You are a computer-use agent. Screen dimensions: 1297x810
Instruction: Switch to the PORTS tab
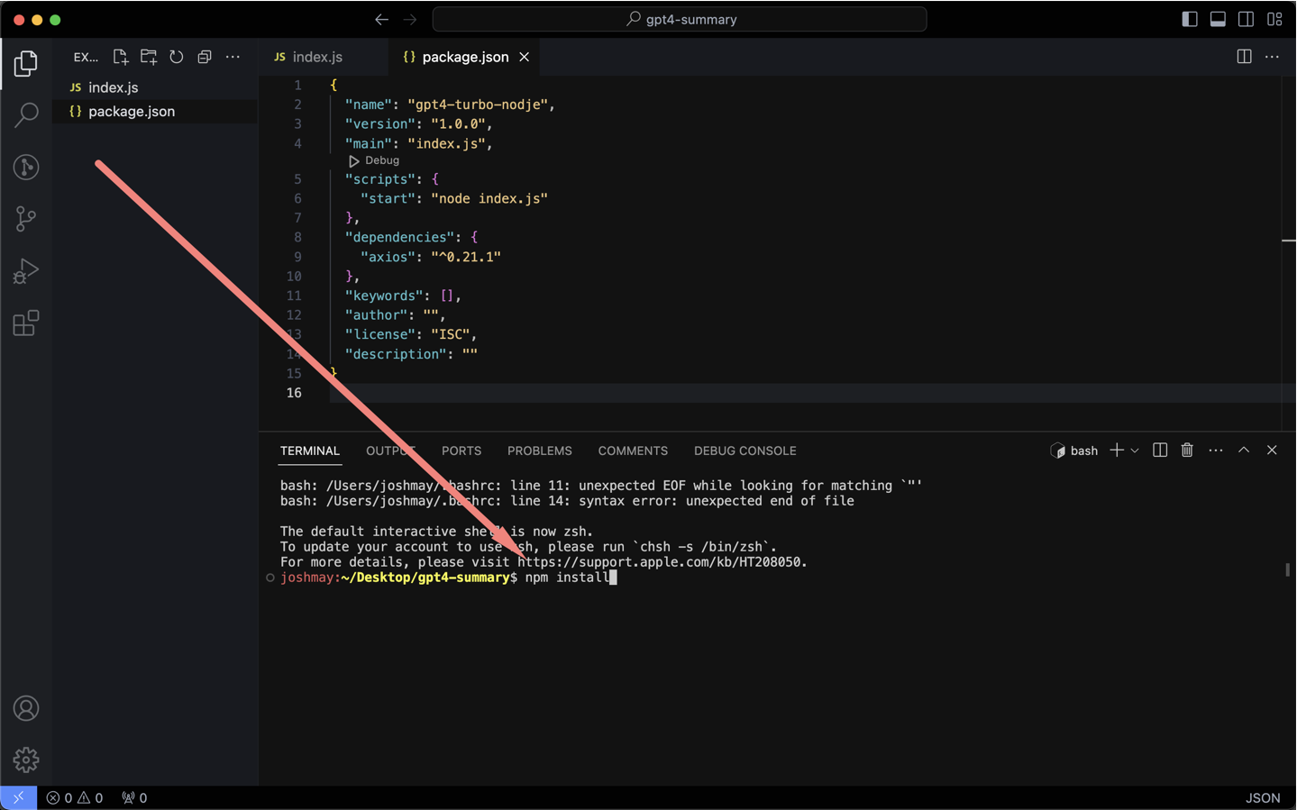tap(461, 451)
